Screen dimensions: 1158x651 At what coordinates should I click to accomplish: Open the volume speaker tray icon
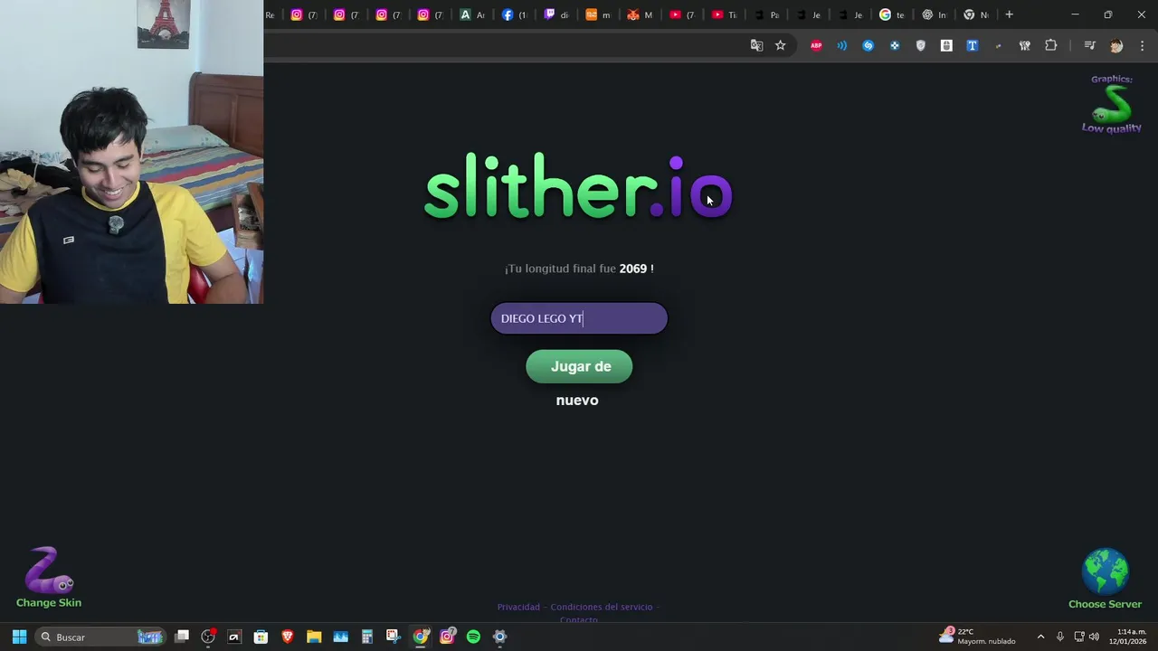(x=1094, y=637)
